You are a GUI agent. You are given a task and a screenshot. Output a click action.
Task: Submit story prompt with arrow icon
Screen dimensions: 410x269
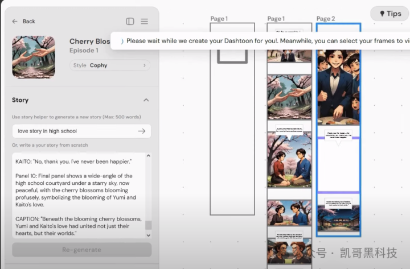tap(142, 131)
